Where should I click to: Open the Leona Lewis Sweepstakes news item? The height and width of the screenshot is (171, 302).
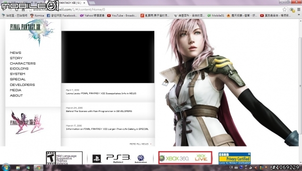(x=101, y=94)
